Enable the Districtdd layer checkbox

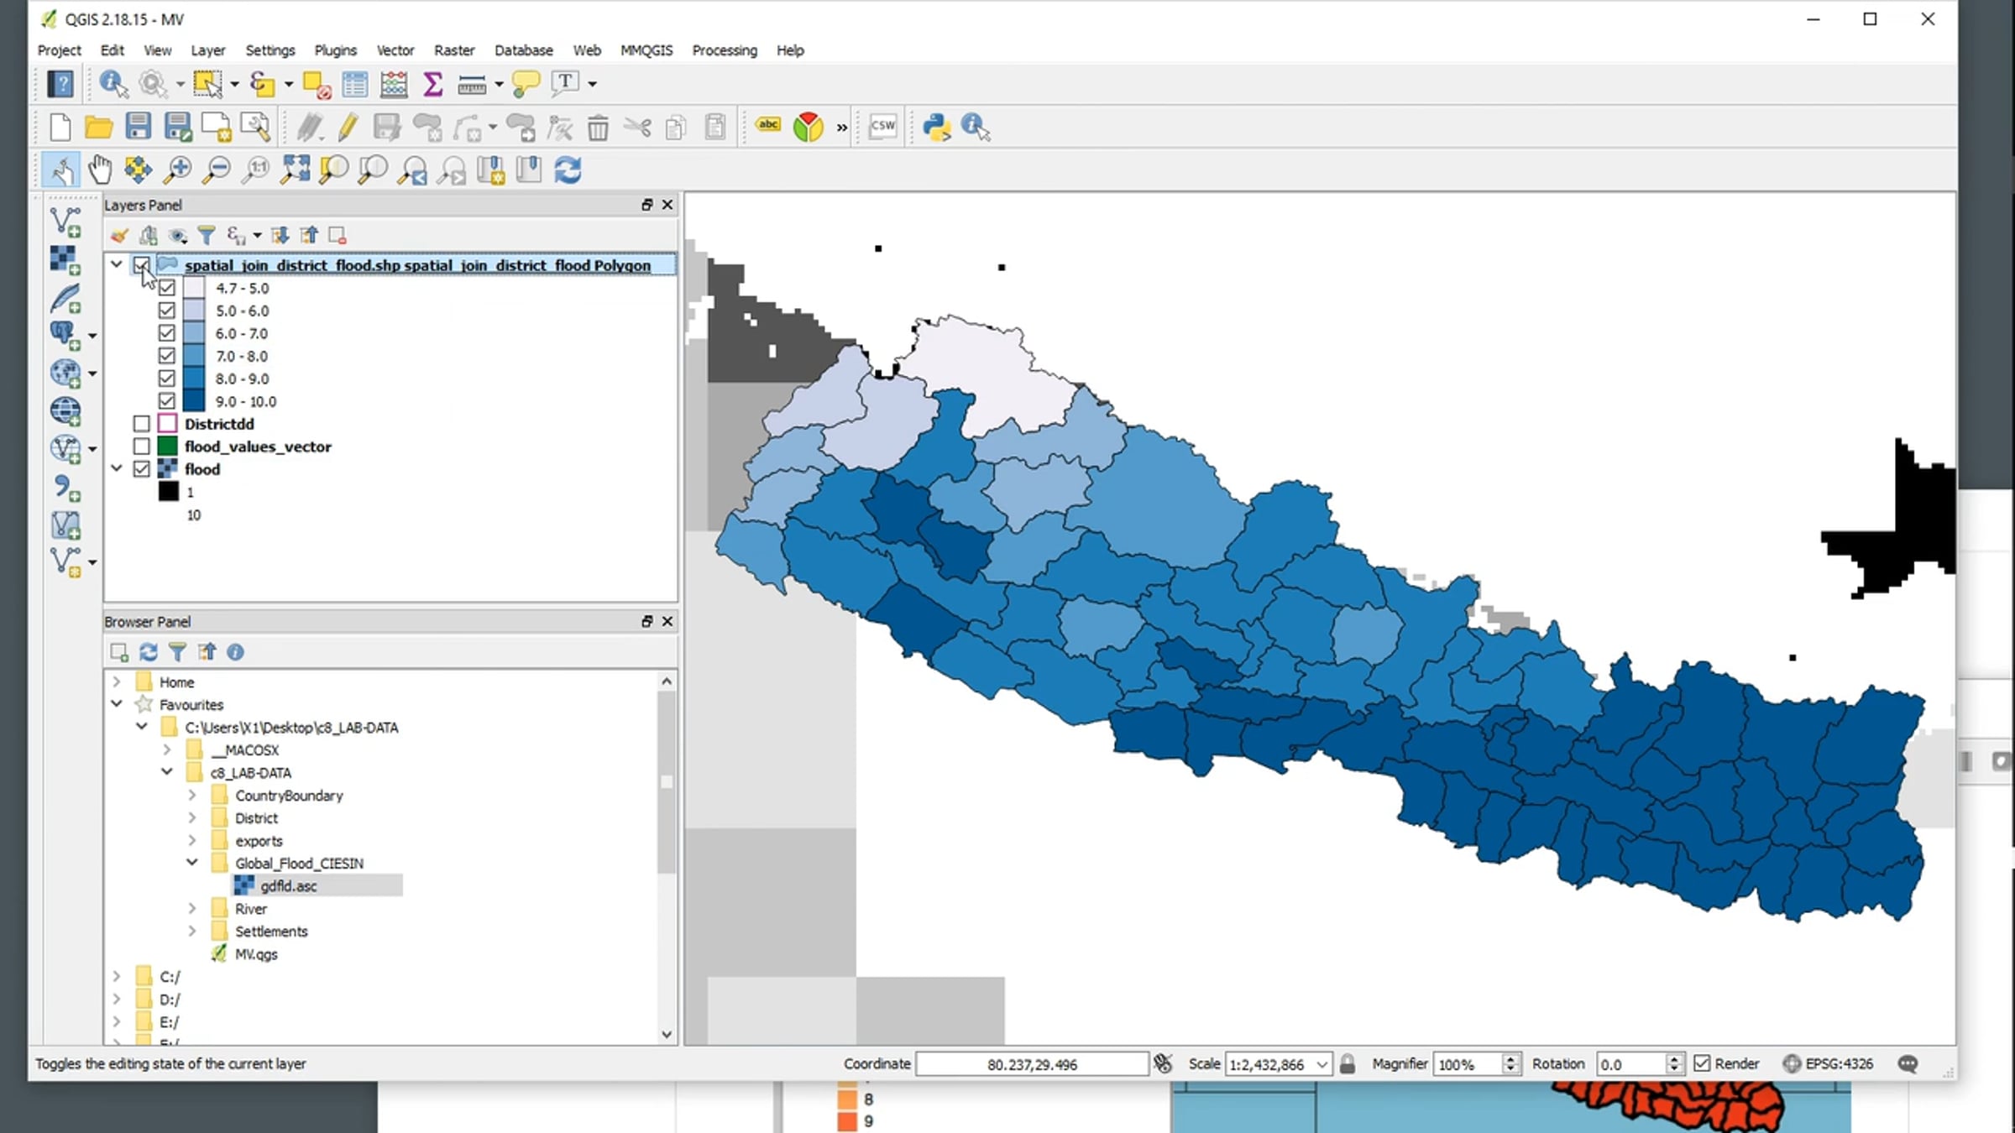tap(142, 424)
